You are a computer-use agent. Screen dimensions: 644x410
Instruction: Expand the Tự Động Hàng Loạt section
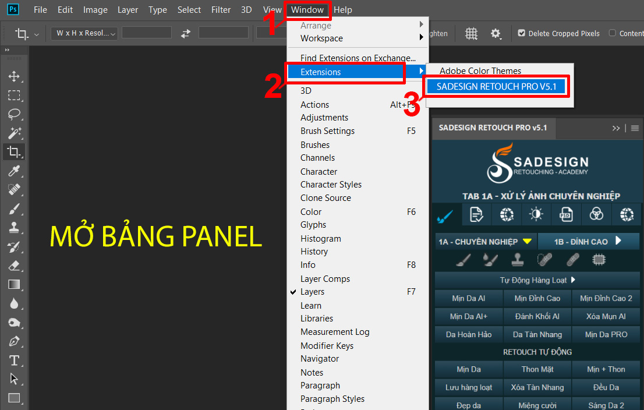[x=537, y=280]
